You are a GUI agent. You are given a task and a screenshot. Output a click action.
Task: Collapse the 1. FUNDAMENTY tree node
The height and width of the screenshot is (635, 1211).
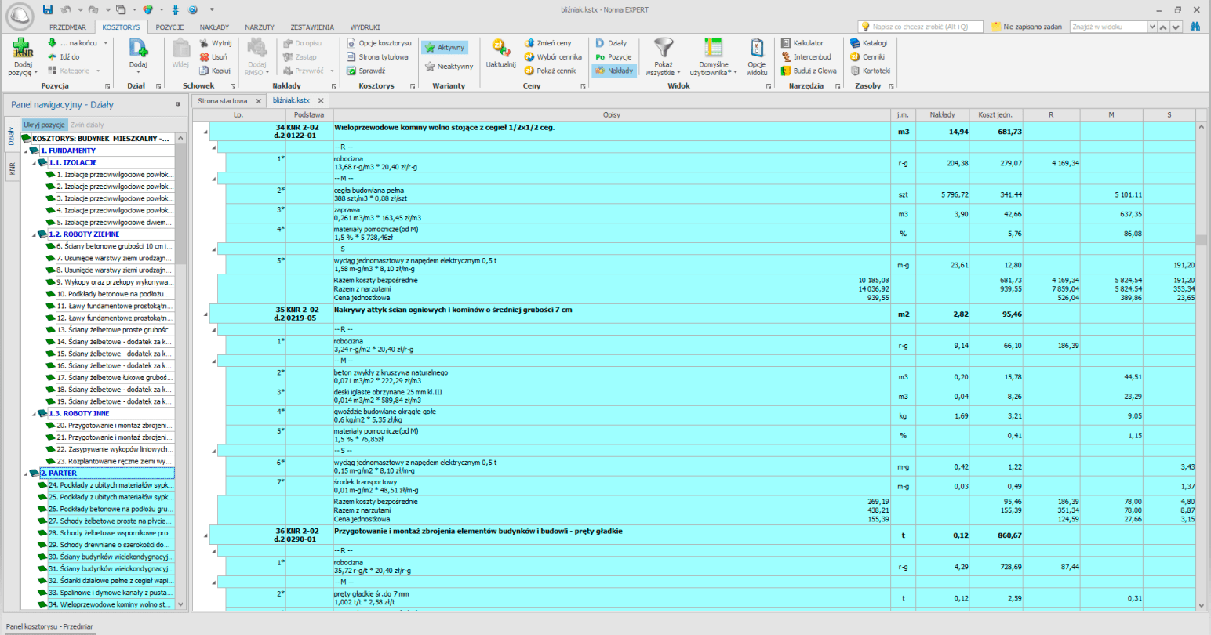coord(25,151)
